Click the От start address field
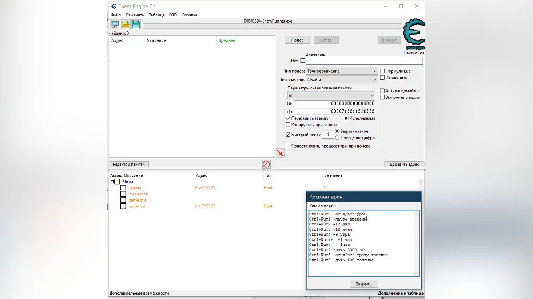The image size is (533, 299). [334, 104]
